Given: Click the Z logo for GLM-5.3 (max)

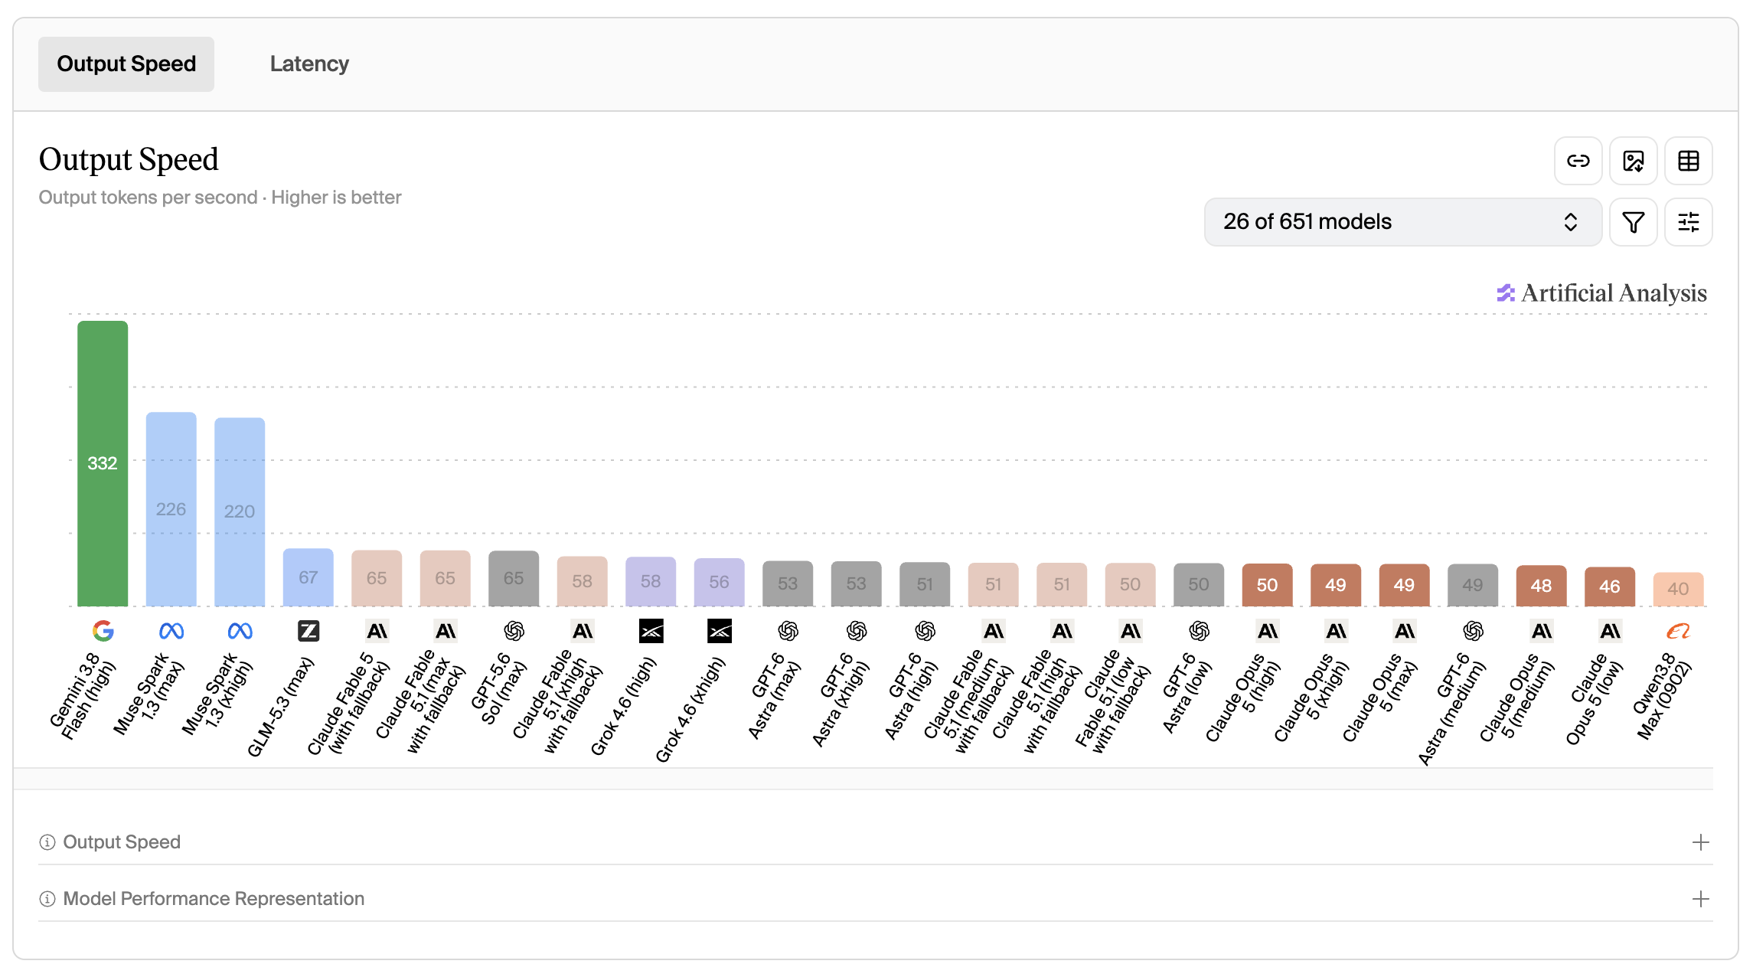Looking at the screenshot, I should (x=308, y=631).
